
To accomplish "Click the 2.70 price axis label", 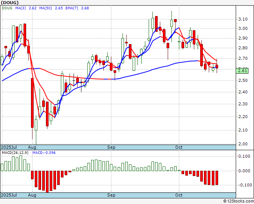I will 243,58.
